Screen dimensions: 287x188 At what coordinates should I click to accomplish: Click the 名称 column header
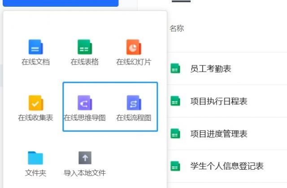[177, 29]
